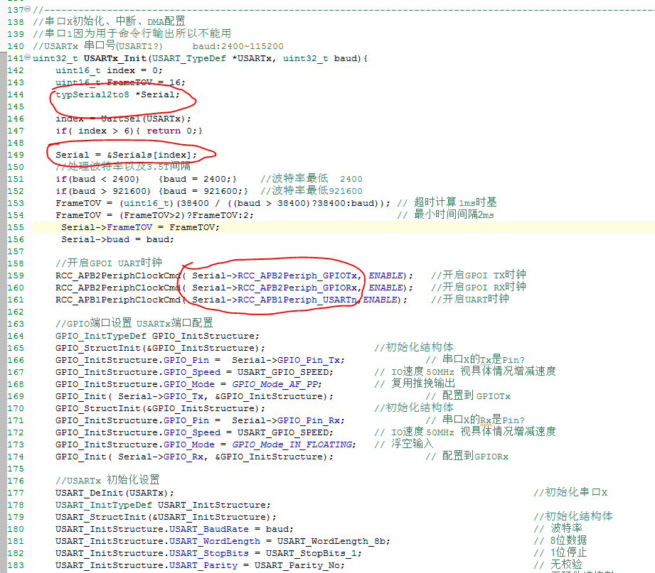This screenshot has width=655, height=573.
Task: Click the FrameTOV field on line 155
Action: click(x=129, y=227)
